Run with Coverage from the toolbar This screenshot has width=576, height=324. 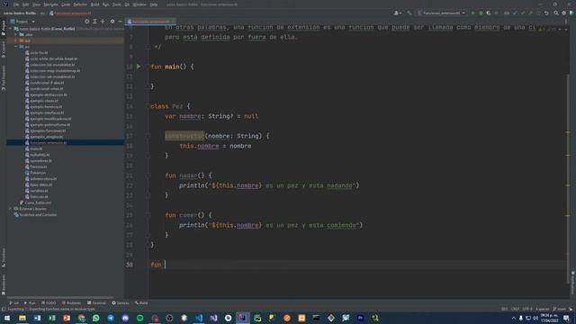click(488, 13)
